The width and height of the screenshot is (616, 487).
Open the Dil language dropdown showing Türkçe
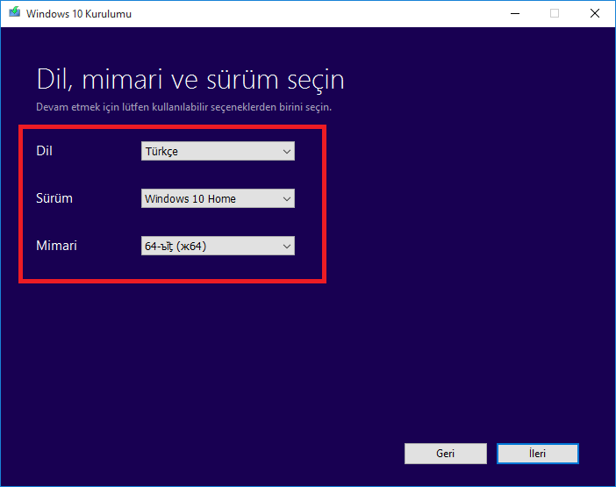click(x=218, y=151)
